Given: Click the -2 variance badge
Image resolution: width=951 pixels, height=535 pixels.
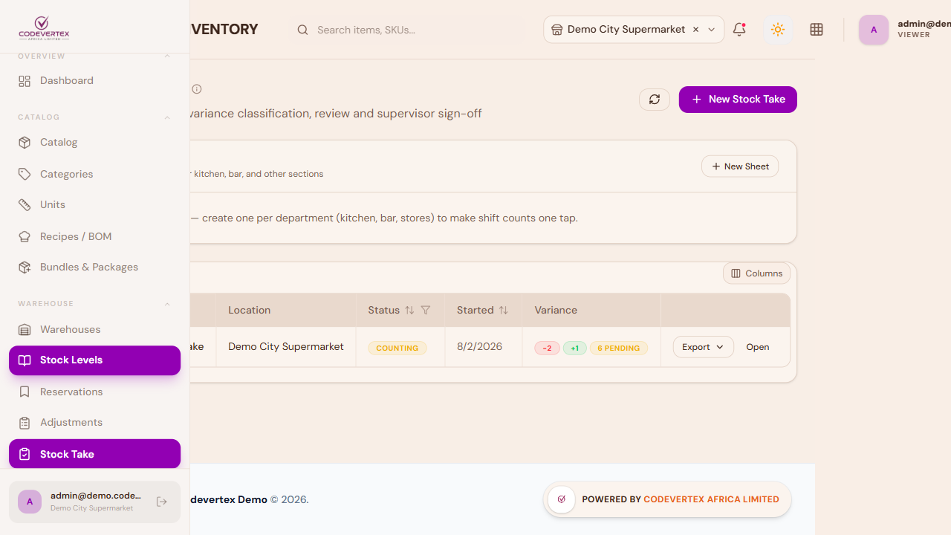Looking at the screenshot, I should coord(547,348).
